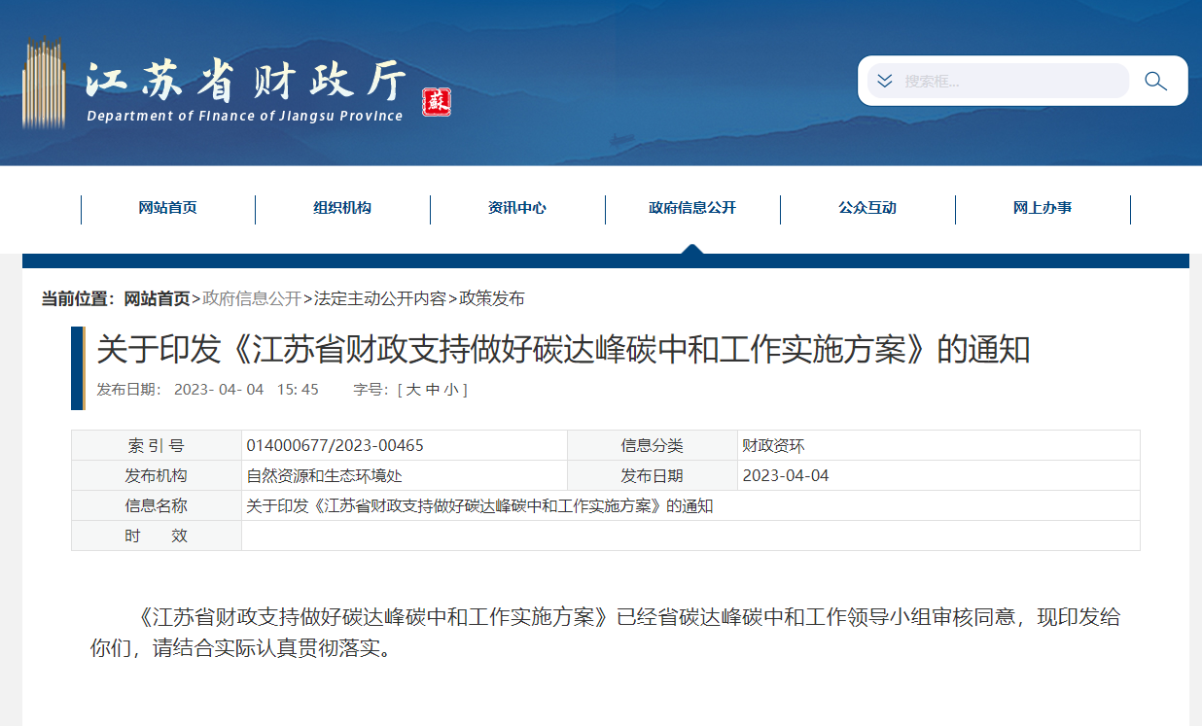Open the 资讯中心 navigation menu
Image resolution: width=1202 pixels, height=726 pixels.
(517, 207)
